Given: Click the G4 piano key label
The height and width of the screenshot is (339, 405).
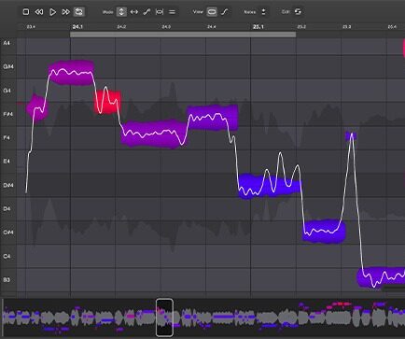Looking at the screenshot, I should 7,91.
